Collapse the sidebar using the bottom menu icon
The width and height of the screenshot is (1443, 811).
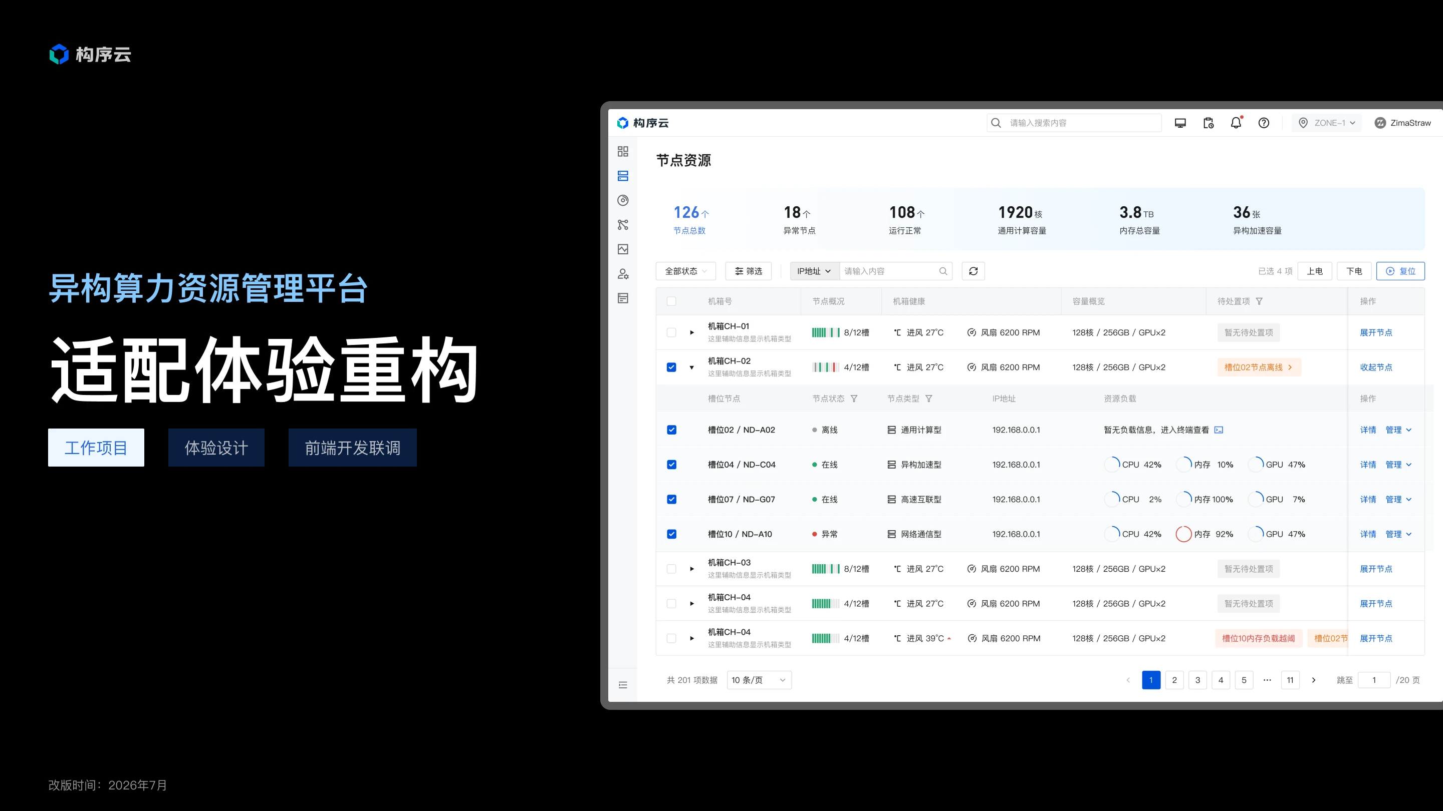pyautogui.click(x=623, y=685)
